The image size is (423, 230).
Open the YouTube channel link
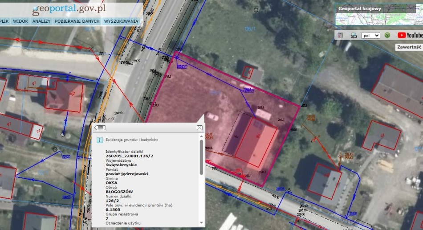pos(410,35)
